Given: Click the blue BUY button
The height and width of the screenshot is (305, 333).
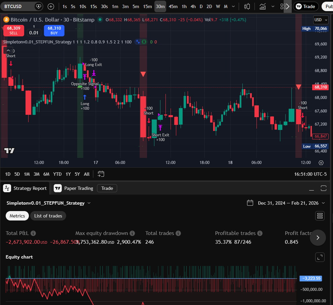Looking at the screenshot, I should [54, 31].
